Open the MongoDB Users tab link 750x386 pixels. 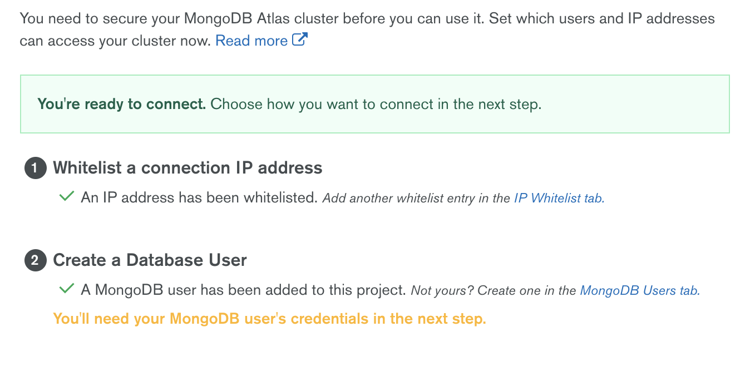coord(640,290)
